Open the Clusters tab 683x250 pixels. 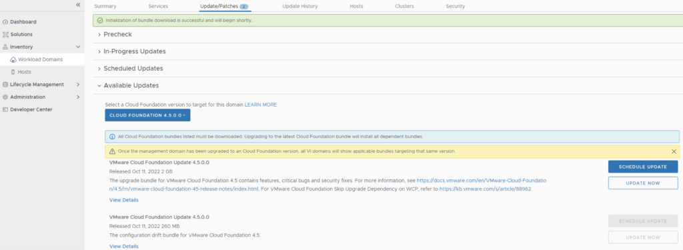pos(404,7)
